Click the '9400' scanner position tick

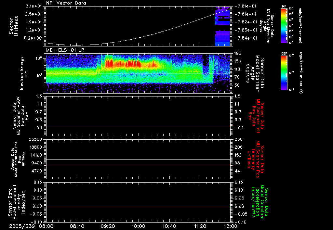tap(36, 163)
